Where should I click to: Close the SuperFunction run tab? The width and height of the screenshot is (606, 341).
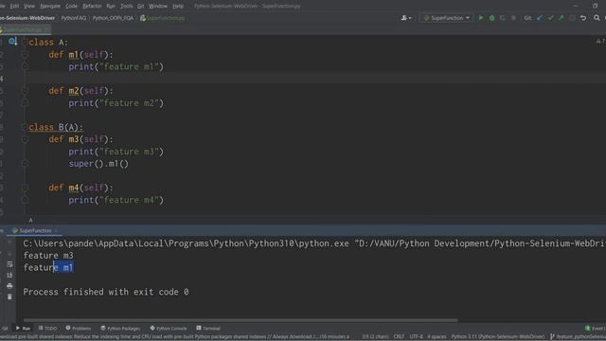56,230
